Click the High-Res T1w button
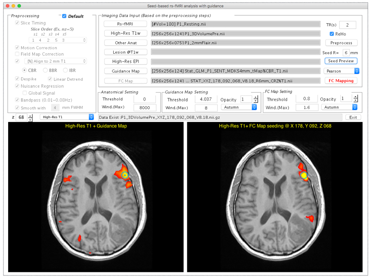The image size is (370, 278). [x=126, y=34]
